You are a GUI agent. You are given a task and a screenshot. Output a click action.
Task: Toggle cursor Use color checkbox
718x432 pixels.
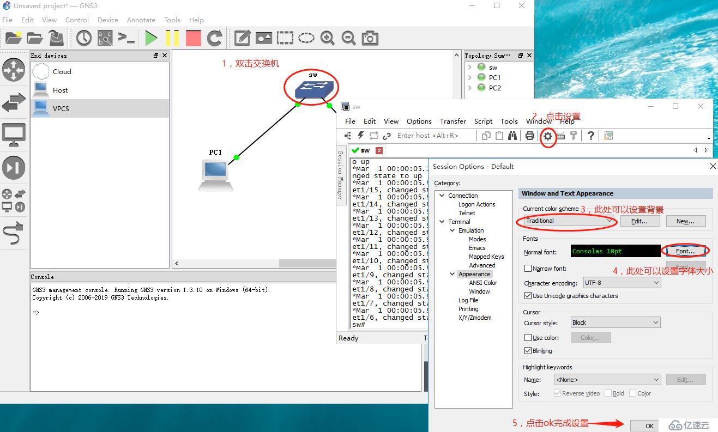[x=528, y=338]
